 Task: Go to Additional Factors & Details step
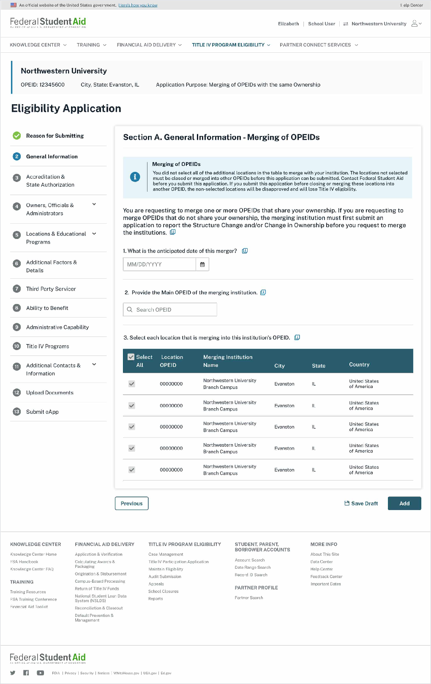[52, 266]
